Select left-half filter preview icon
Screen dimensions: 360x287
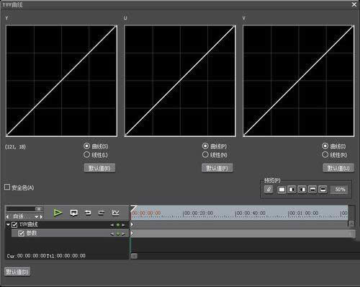tap(292, 190)
